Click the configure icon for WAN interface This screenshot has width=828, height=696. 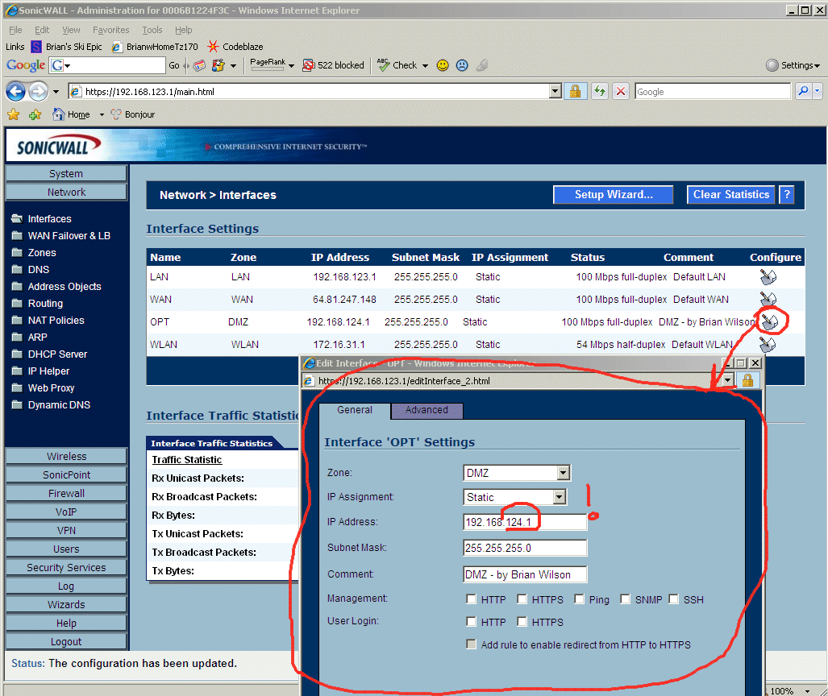coord(768,300)
